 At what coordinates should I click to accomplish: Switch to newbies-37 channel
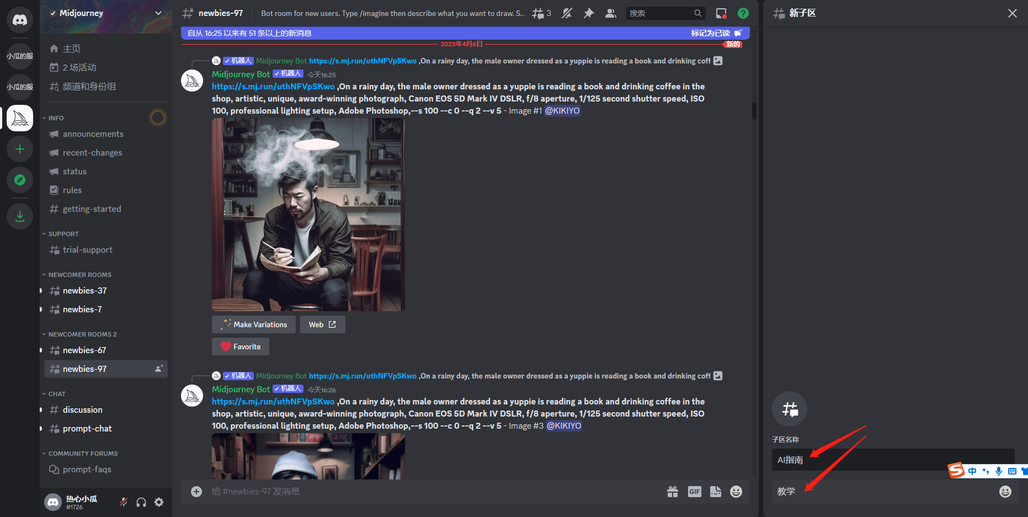[106, 291]
